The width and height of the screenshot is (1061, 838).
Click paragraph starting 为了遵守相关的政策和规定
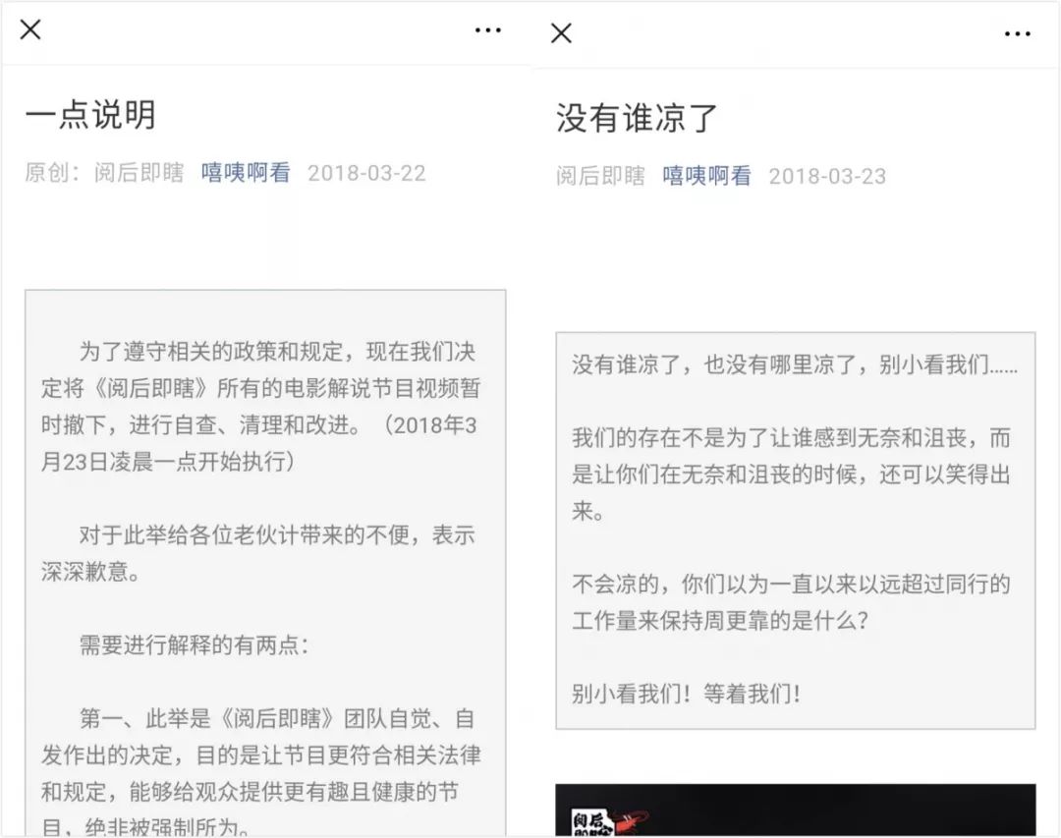pos(260,407)
